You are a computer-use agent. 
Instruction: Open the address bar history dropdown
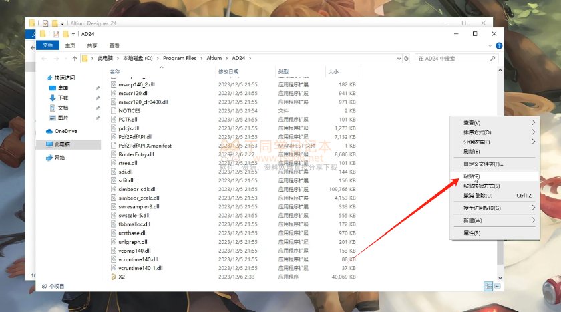pyautogui.click(x=395, y=58)
